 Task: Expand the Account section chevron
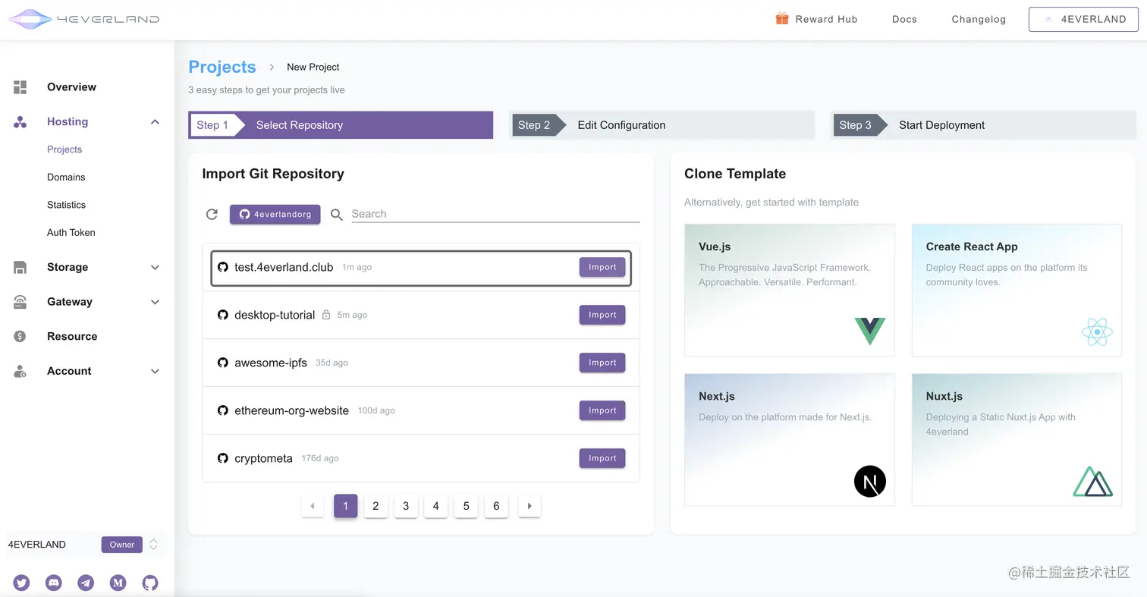tap(155, 371)
